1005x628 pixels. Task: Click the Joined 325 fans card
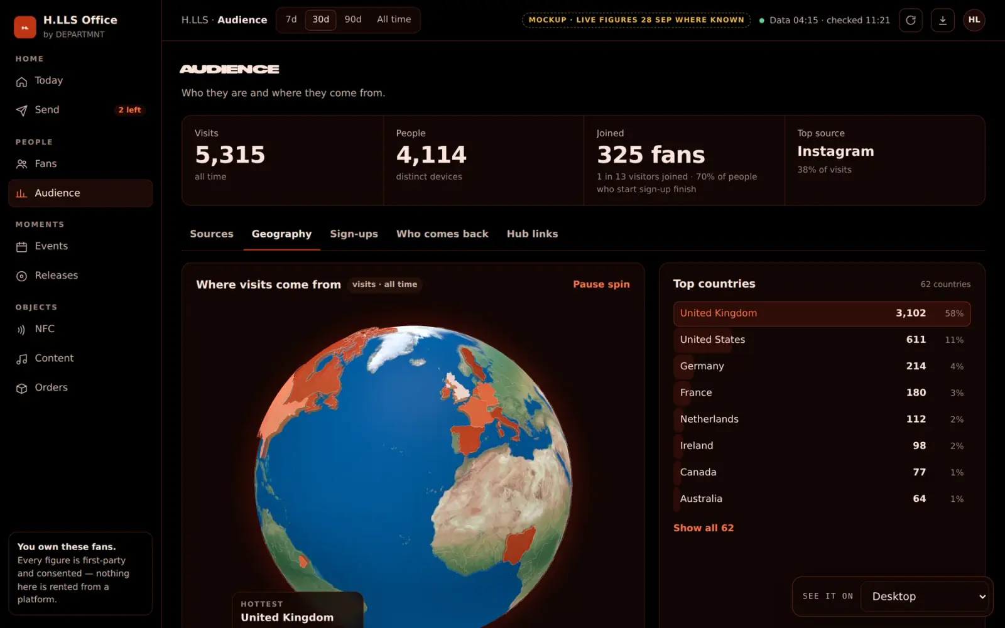[x=684, y=161]
